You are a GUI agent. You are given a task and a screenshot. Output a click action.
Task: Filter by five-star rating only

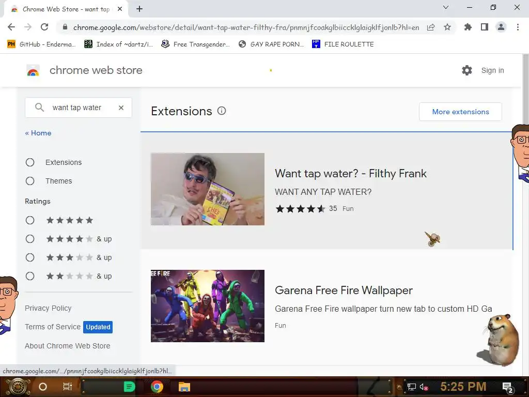pos(30,220)
